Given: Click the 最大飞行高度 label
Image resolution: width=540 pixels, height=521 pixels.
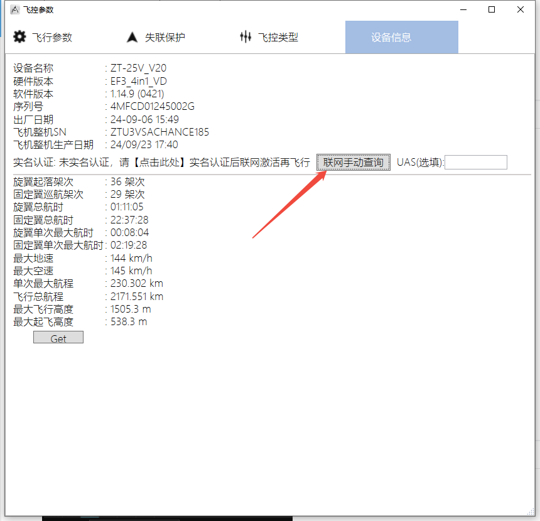Looking at the screenshot, I should (x=43, y=309).
